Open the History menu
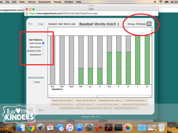This screenshot has height=133, width=178. click(31, 2)
